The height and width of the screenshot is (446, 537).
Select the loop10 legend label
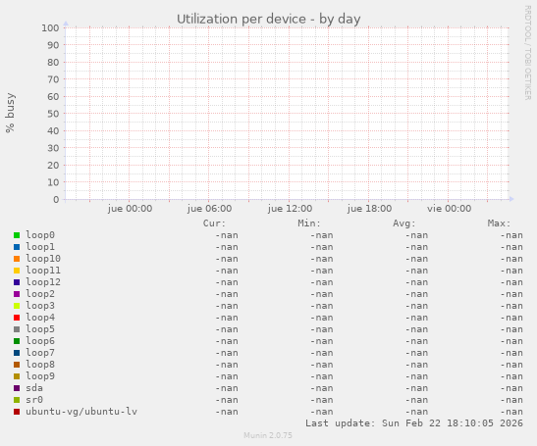coord(43,259)
